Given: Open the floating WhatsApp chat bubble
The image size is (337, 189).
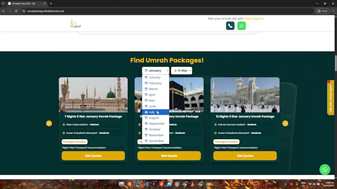Looking at the screenshot, I should [x=325, y=170].
